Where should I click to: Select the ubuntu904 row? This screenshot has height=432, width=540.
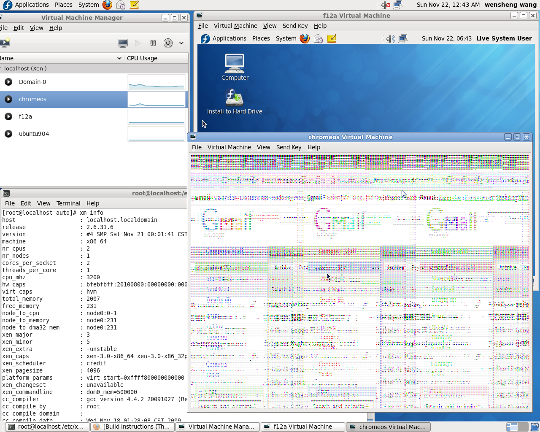point(94,134)
